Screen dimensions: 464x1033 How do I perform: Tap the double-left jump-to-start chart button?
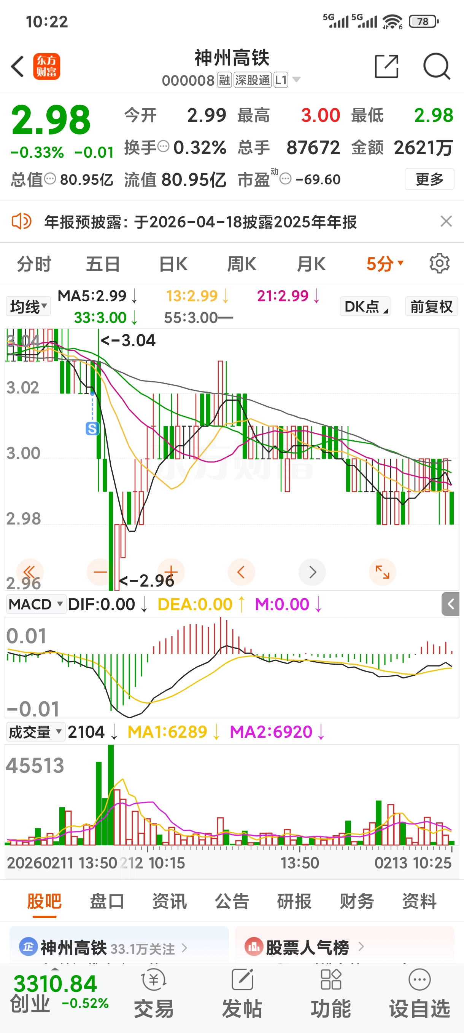30,572
